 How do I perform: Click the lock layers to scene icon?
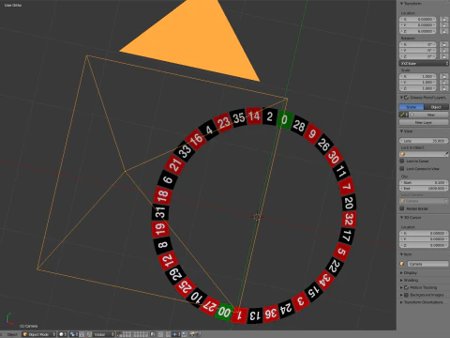tap(153, 334)
